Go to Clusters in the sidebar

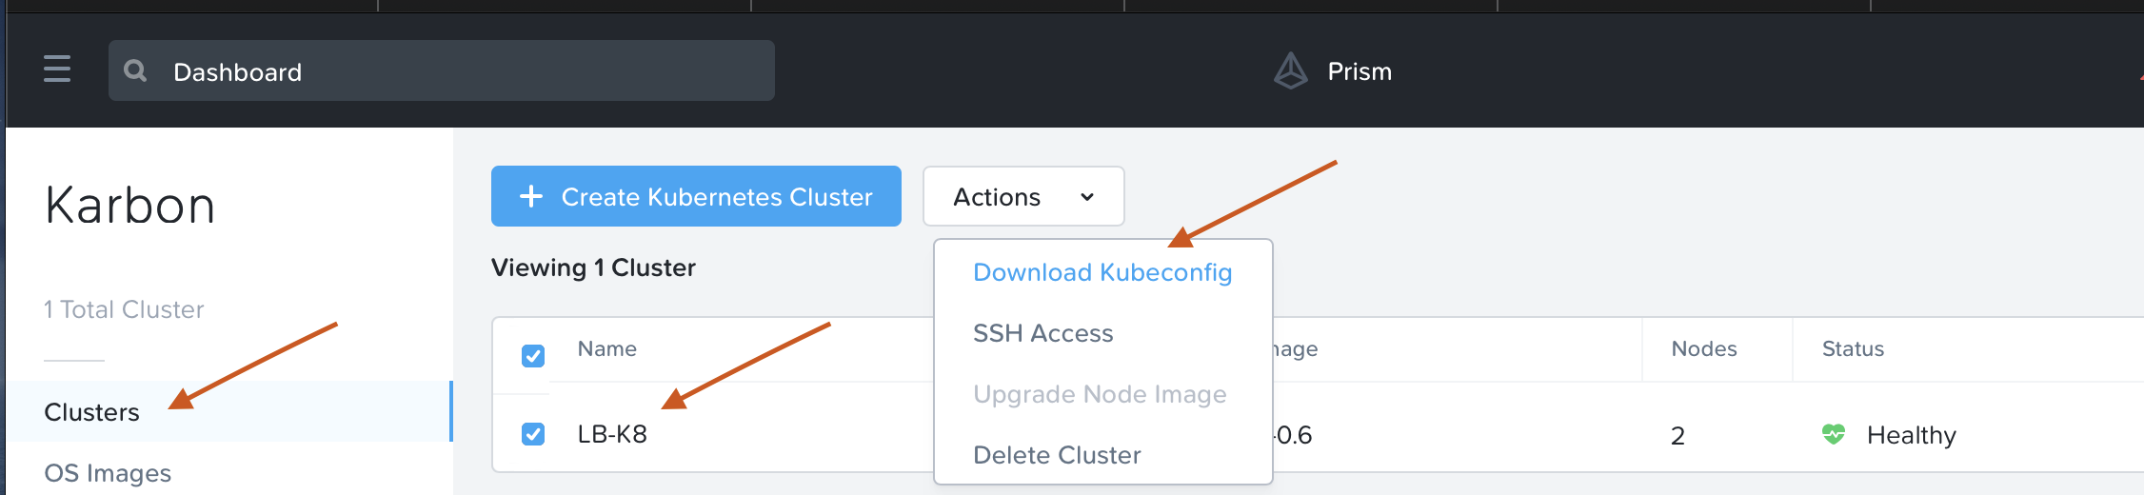pos(91,412)
